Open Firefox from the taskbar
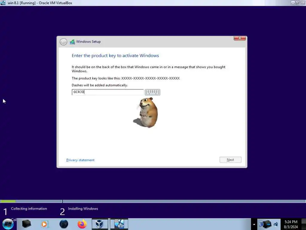This screenshot has height=230, width=306. (x=82, y=224)
